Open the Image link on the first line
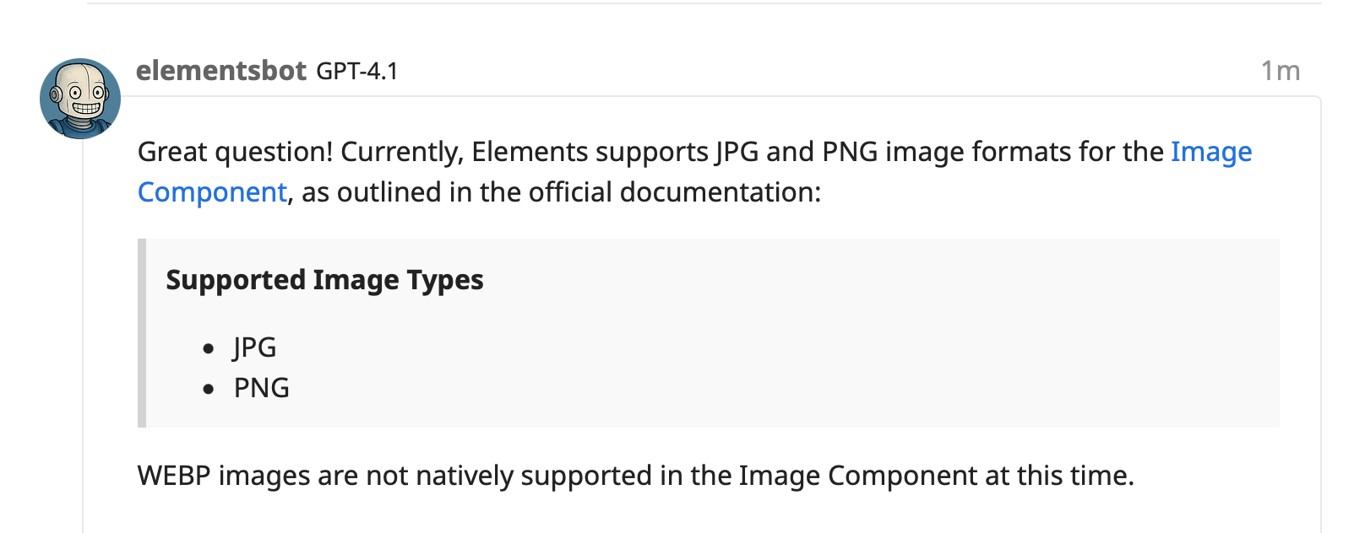Viewport: 1365px width, 533px height. (1210, 152)
